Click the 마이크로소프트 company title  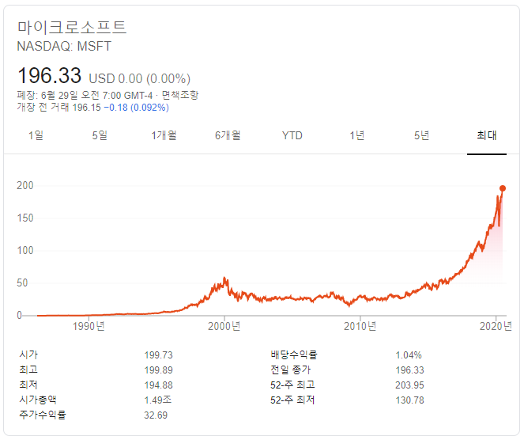coord(72,27)
